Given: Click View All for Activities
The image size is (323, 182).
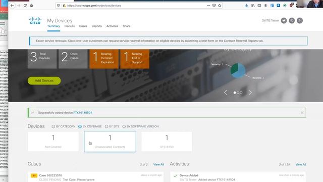Looking at the screenshot, I should 301,164.
